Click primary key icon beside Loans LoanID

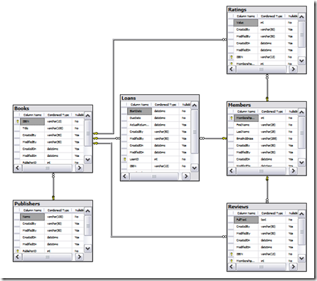124,159
